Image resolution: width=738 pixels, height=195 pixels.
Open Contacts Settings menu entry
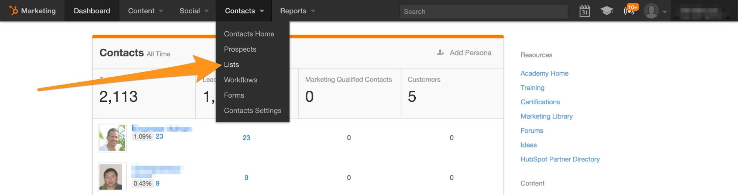(x=253, y=111)
